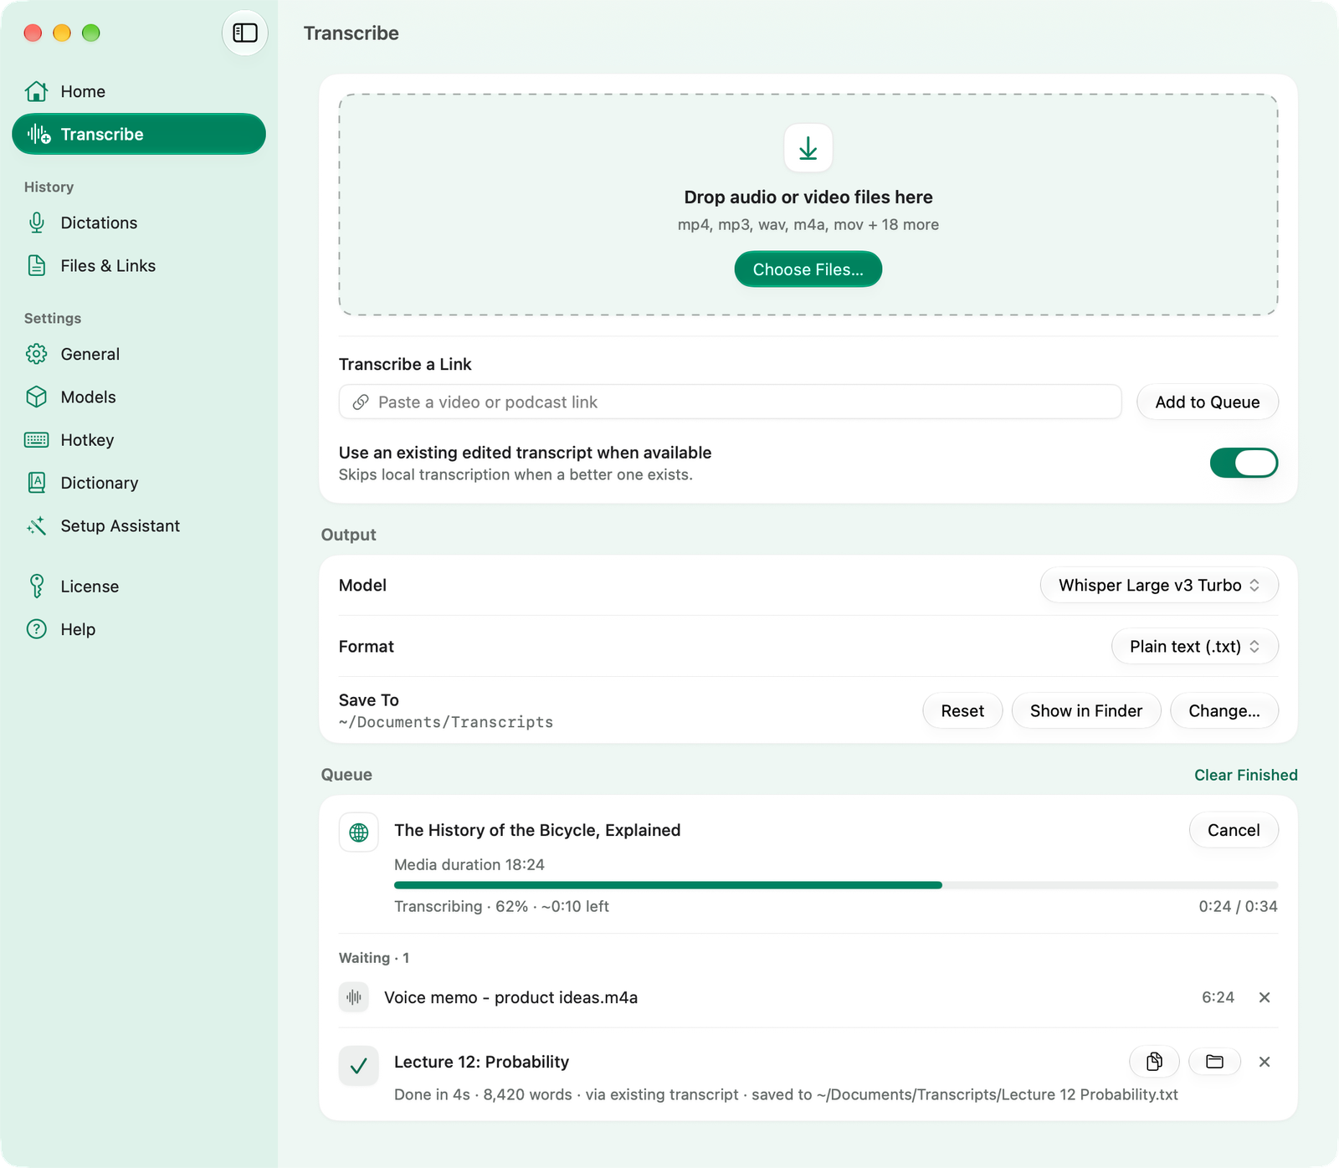Open Hotkey settings
1339x1168 pixels.
pos(139,440)
